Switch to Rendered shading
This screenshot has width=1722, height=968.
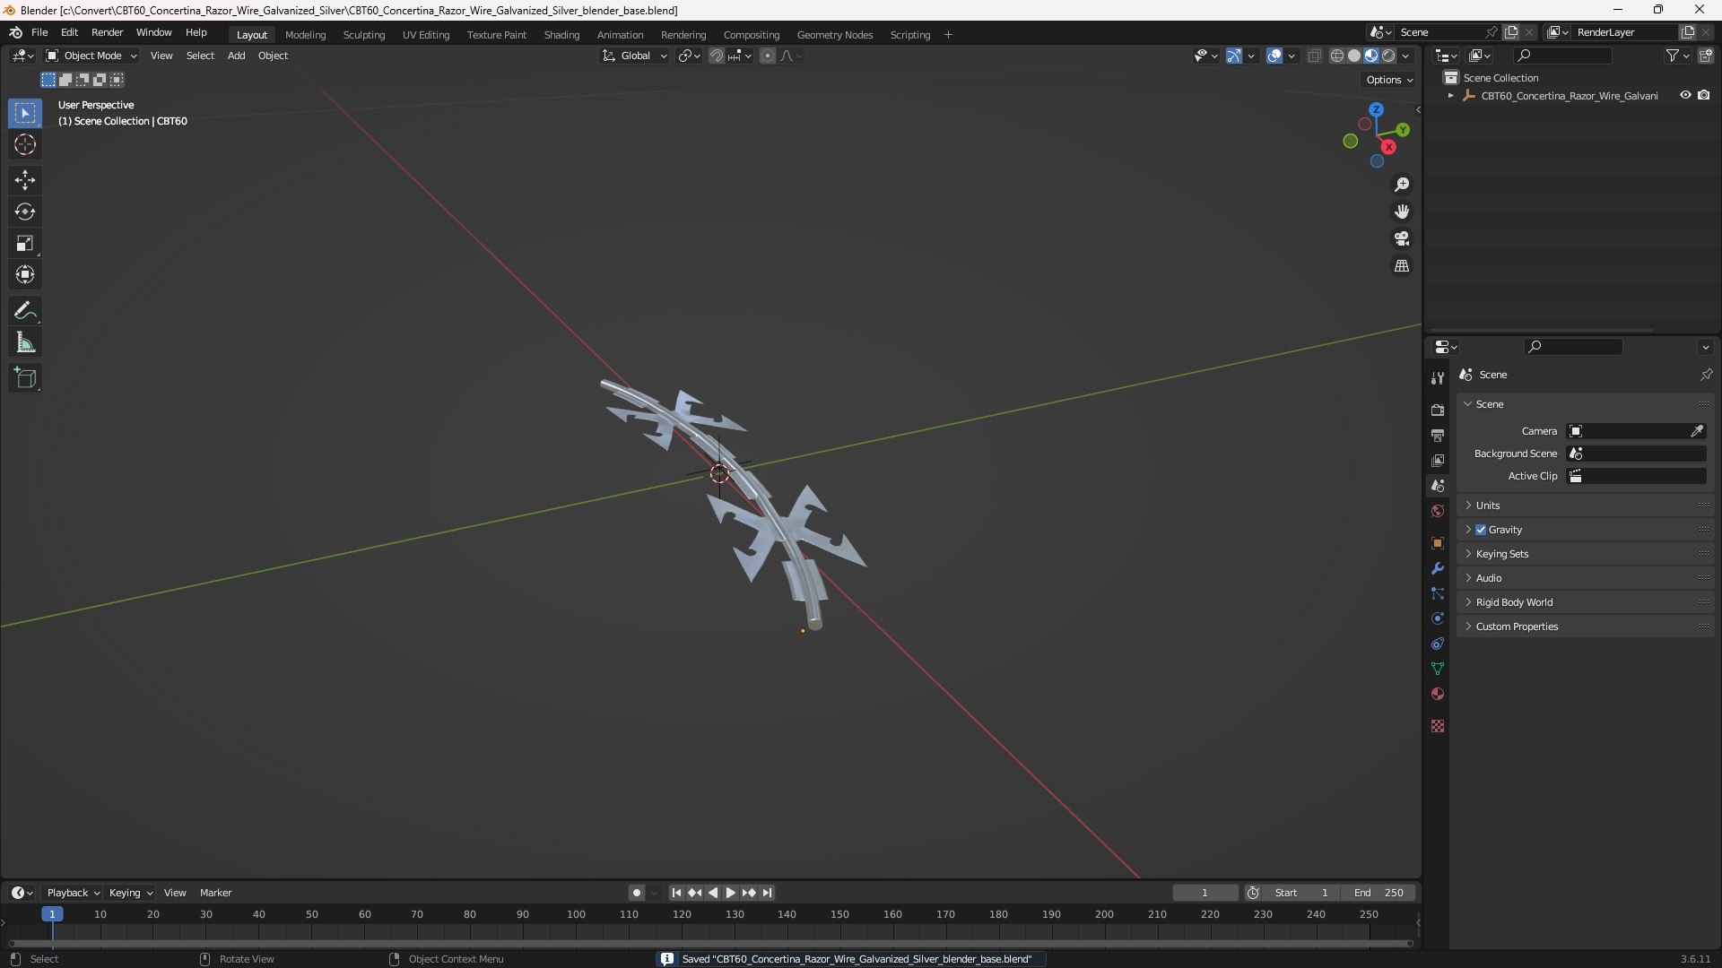[x=1388, y=56]
